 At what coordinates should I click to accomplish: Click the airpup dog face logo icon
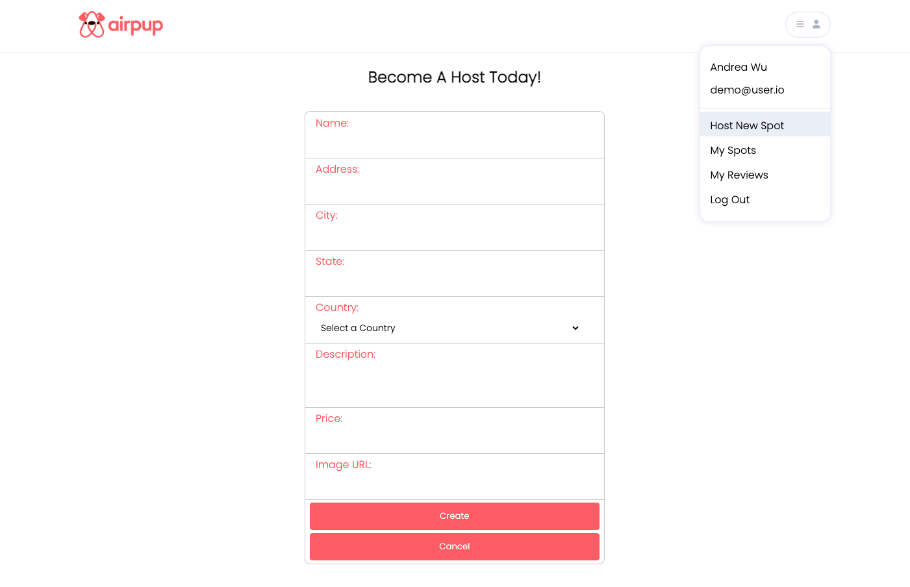tap(92, 25)
